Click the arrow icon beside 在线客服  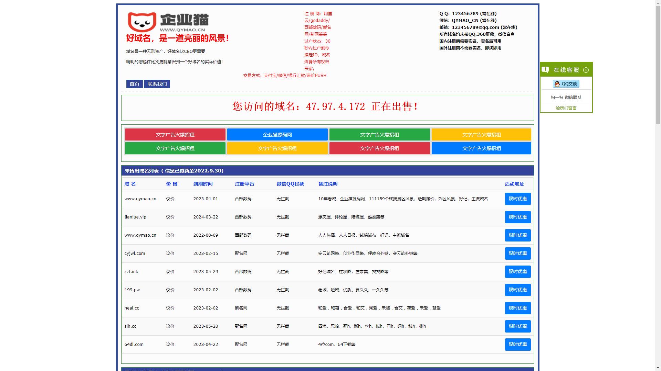coord(586,70)
